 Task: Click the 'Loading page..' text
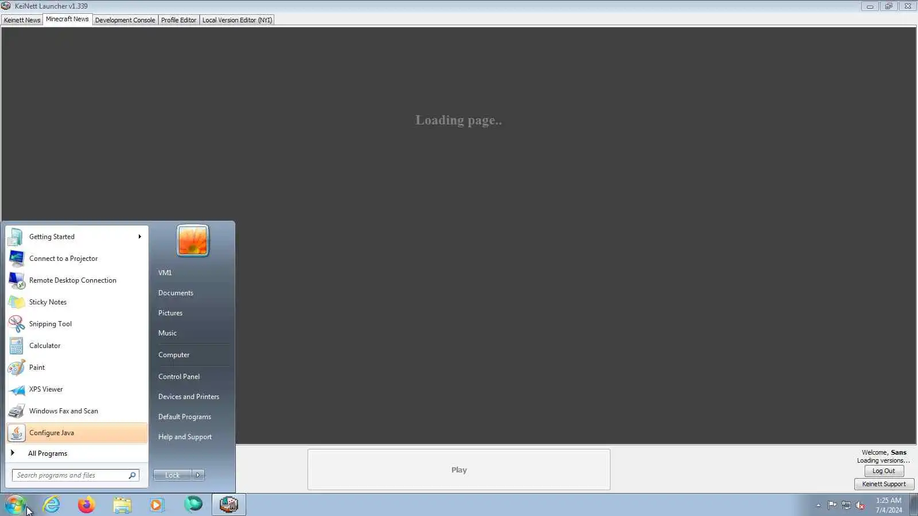(x=458, y=120)
